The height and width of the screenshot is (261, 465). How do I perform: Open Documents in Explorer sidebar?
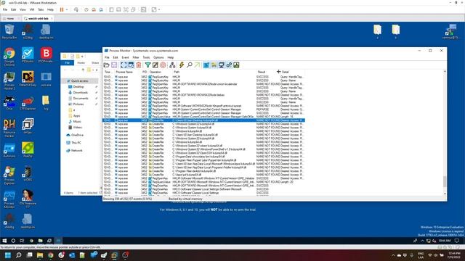point(80,99)
